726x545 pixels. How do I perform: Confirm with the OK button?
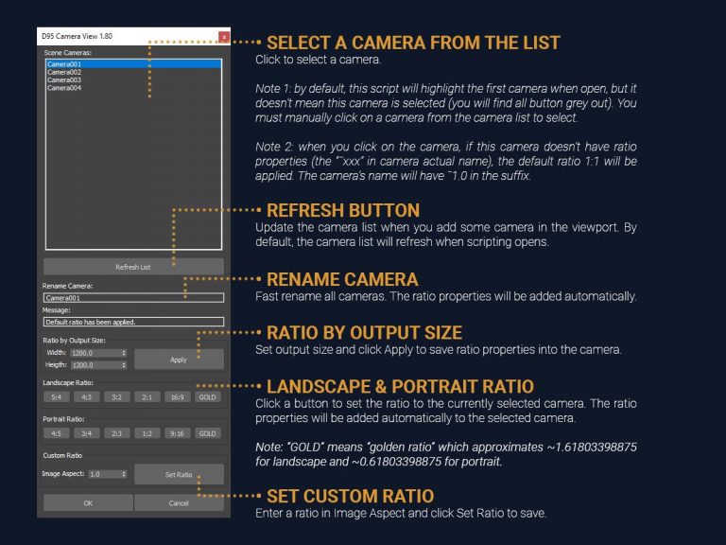coord(87,503)
